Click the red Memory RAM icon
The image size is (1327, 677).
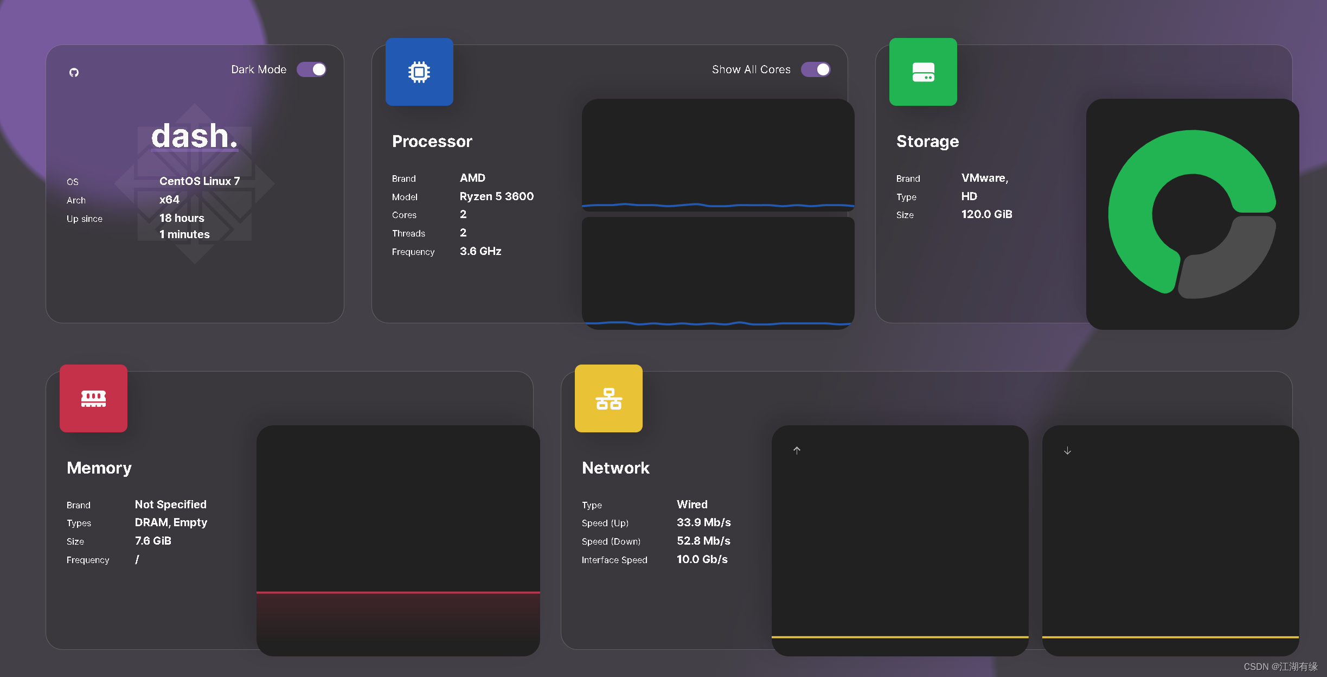tap(93, 398)
